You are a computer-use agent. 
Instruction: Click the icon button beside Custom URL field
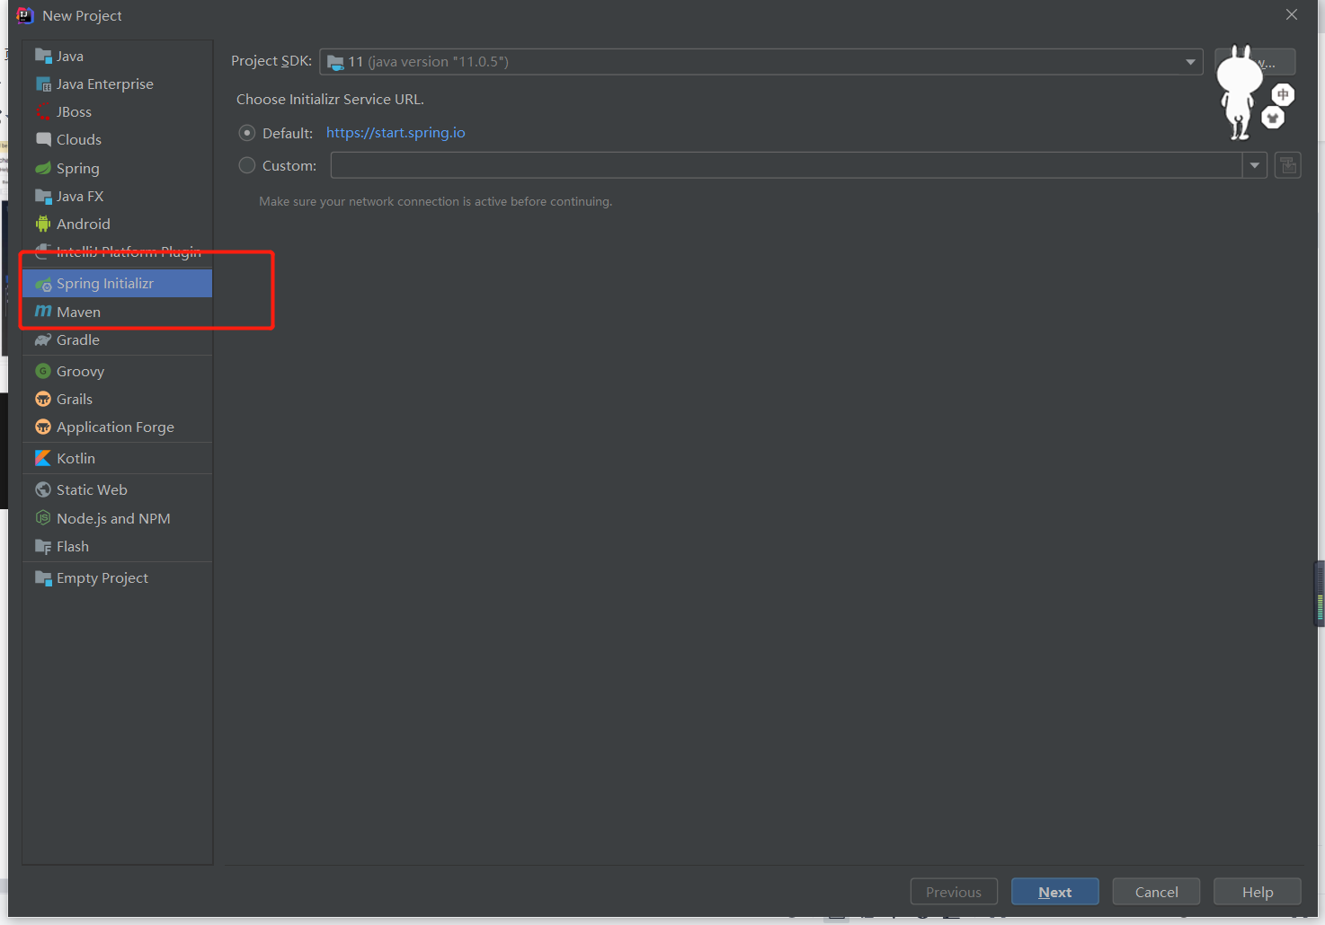click(1288, 165)
